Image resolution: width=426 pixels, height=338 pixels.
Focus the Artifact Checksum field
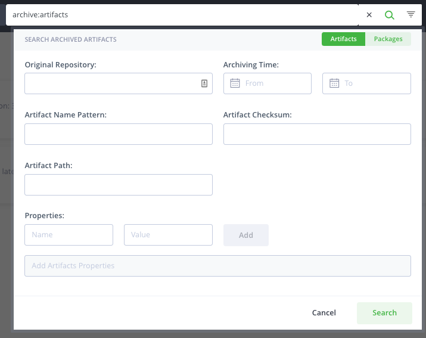tap(317, 134)
